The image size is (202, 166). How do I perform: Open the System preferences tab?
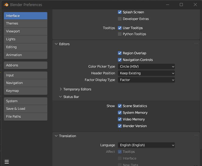pos(26,101)
